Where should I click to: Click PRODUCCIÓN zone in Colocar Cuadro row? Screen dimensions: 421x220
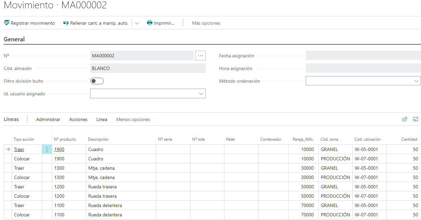click(x=335, y=159)
